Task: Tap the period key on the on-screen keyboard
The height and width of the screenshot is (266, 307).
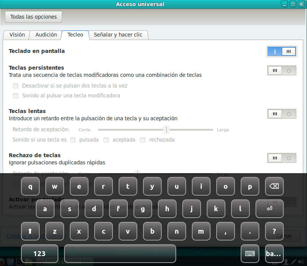Action: tap(250, 231)
